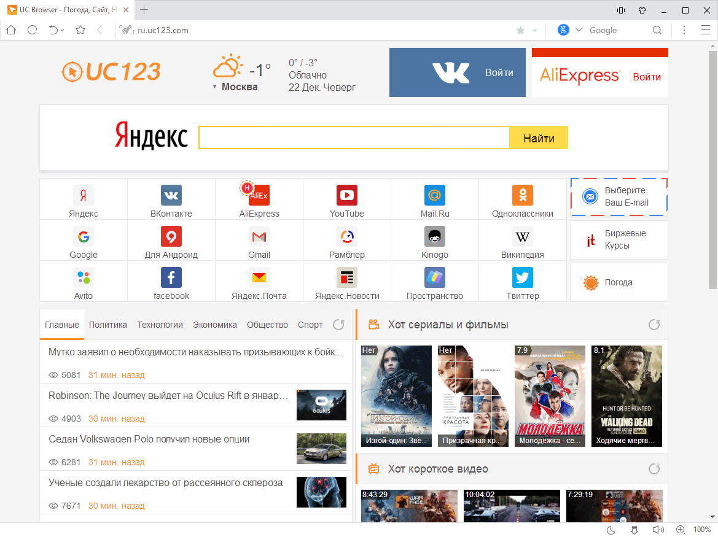The height and width of the screenshot is (537, 718).
Task: Click the VK Войти login banner
Action: coord(458,72)
